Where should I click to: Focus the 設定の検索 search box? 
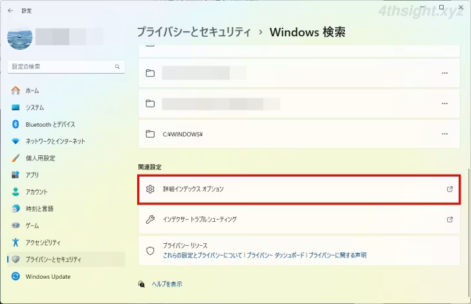[66, 67]
